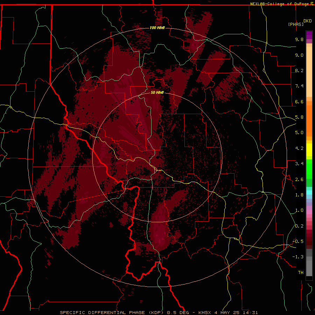The height and width of the screenshot is (315, 315).
Task: Click the DKD product label
Action: [308, 21]
